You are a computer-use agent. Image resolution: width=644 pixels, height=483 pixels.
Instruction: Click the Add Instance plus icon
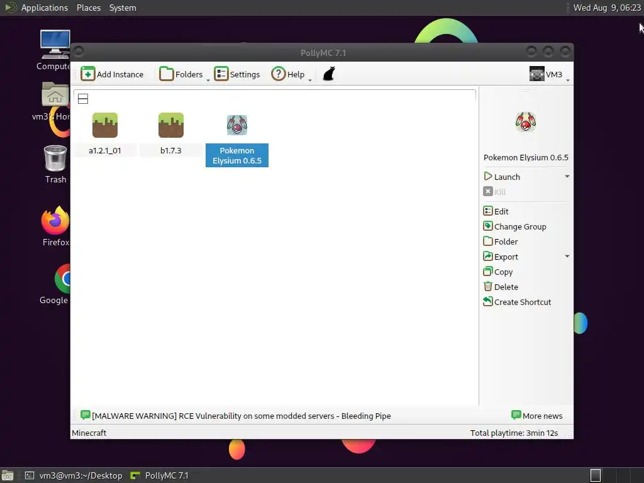pos(87,74)
